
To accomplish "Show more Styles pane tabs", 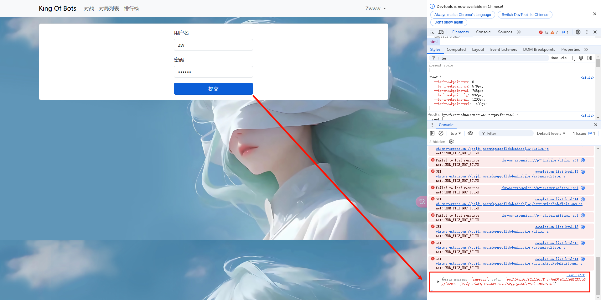I will tap(586, 50).
